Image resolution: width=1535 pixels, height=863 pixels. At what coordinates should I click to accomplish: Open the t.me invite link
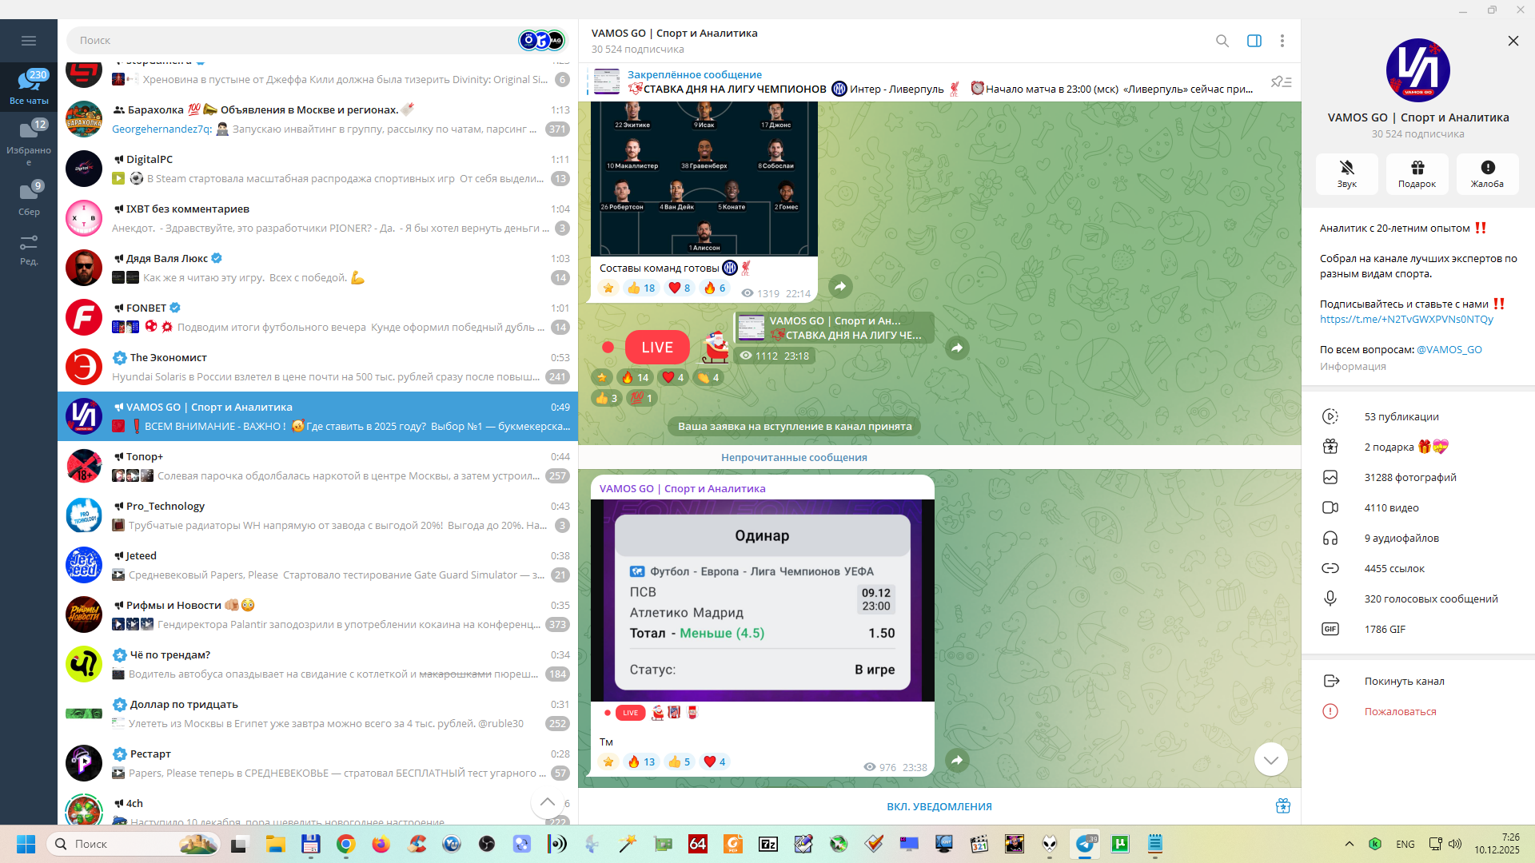1406,319
